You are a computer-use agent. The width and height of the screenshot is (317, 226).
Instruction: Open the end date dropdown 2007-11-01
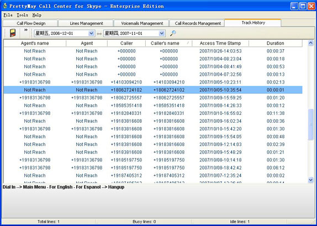[162, 33]
